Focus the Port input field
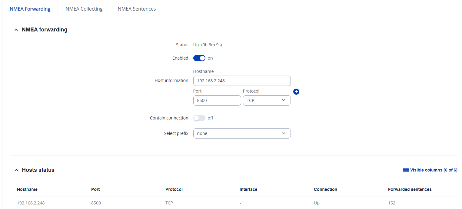Image resolution: width=462 pixels, height=209 pixels. [217, 100]
